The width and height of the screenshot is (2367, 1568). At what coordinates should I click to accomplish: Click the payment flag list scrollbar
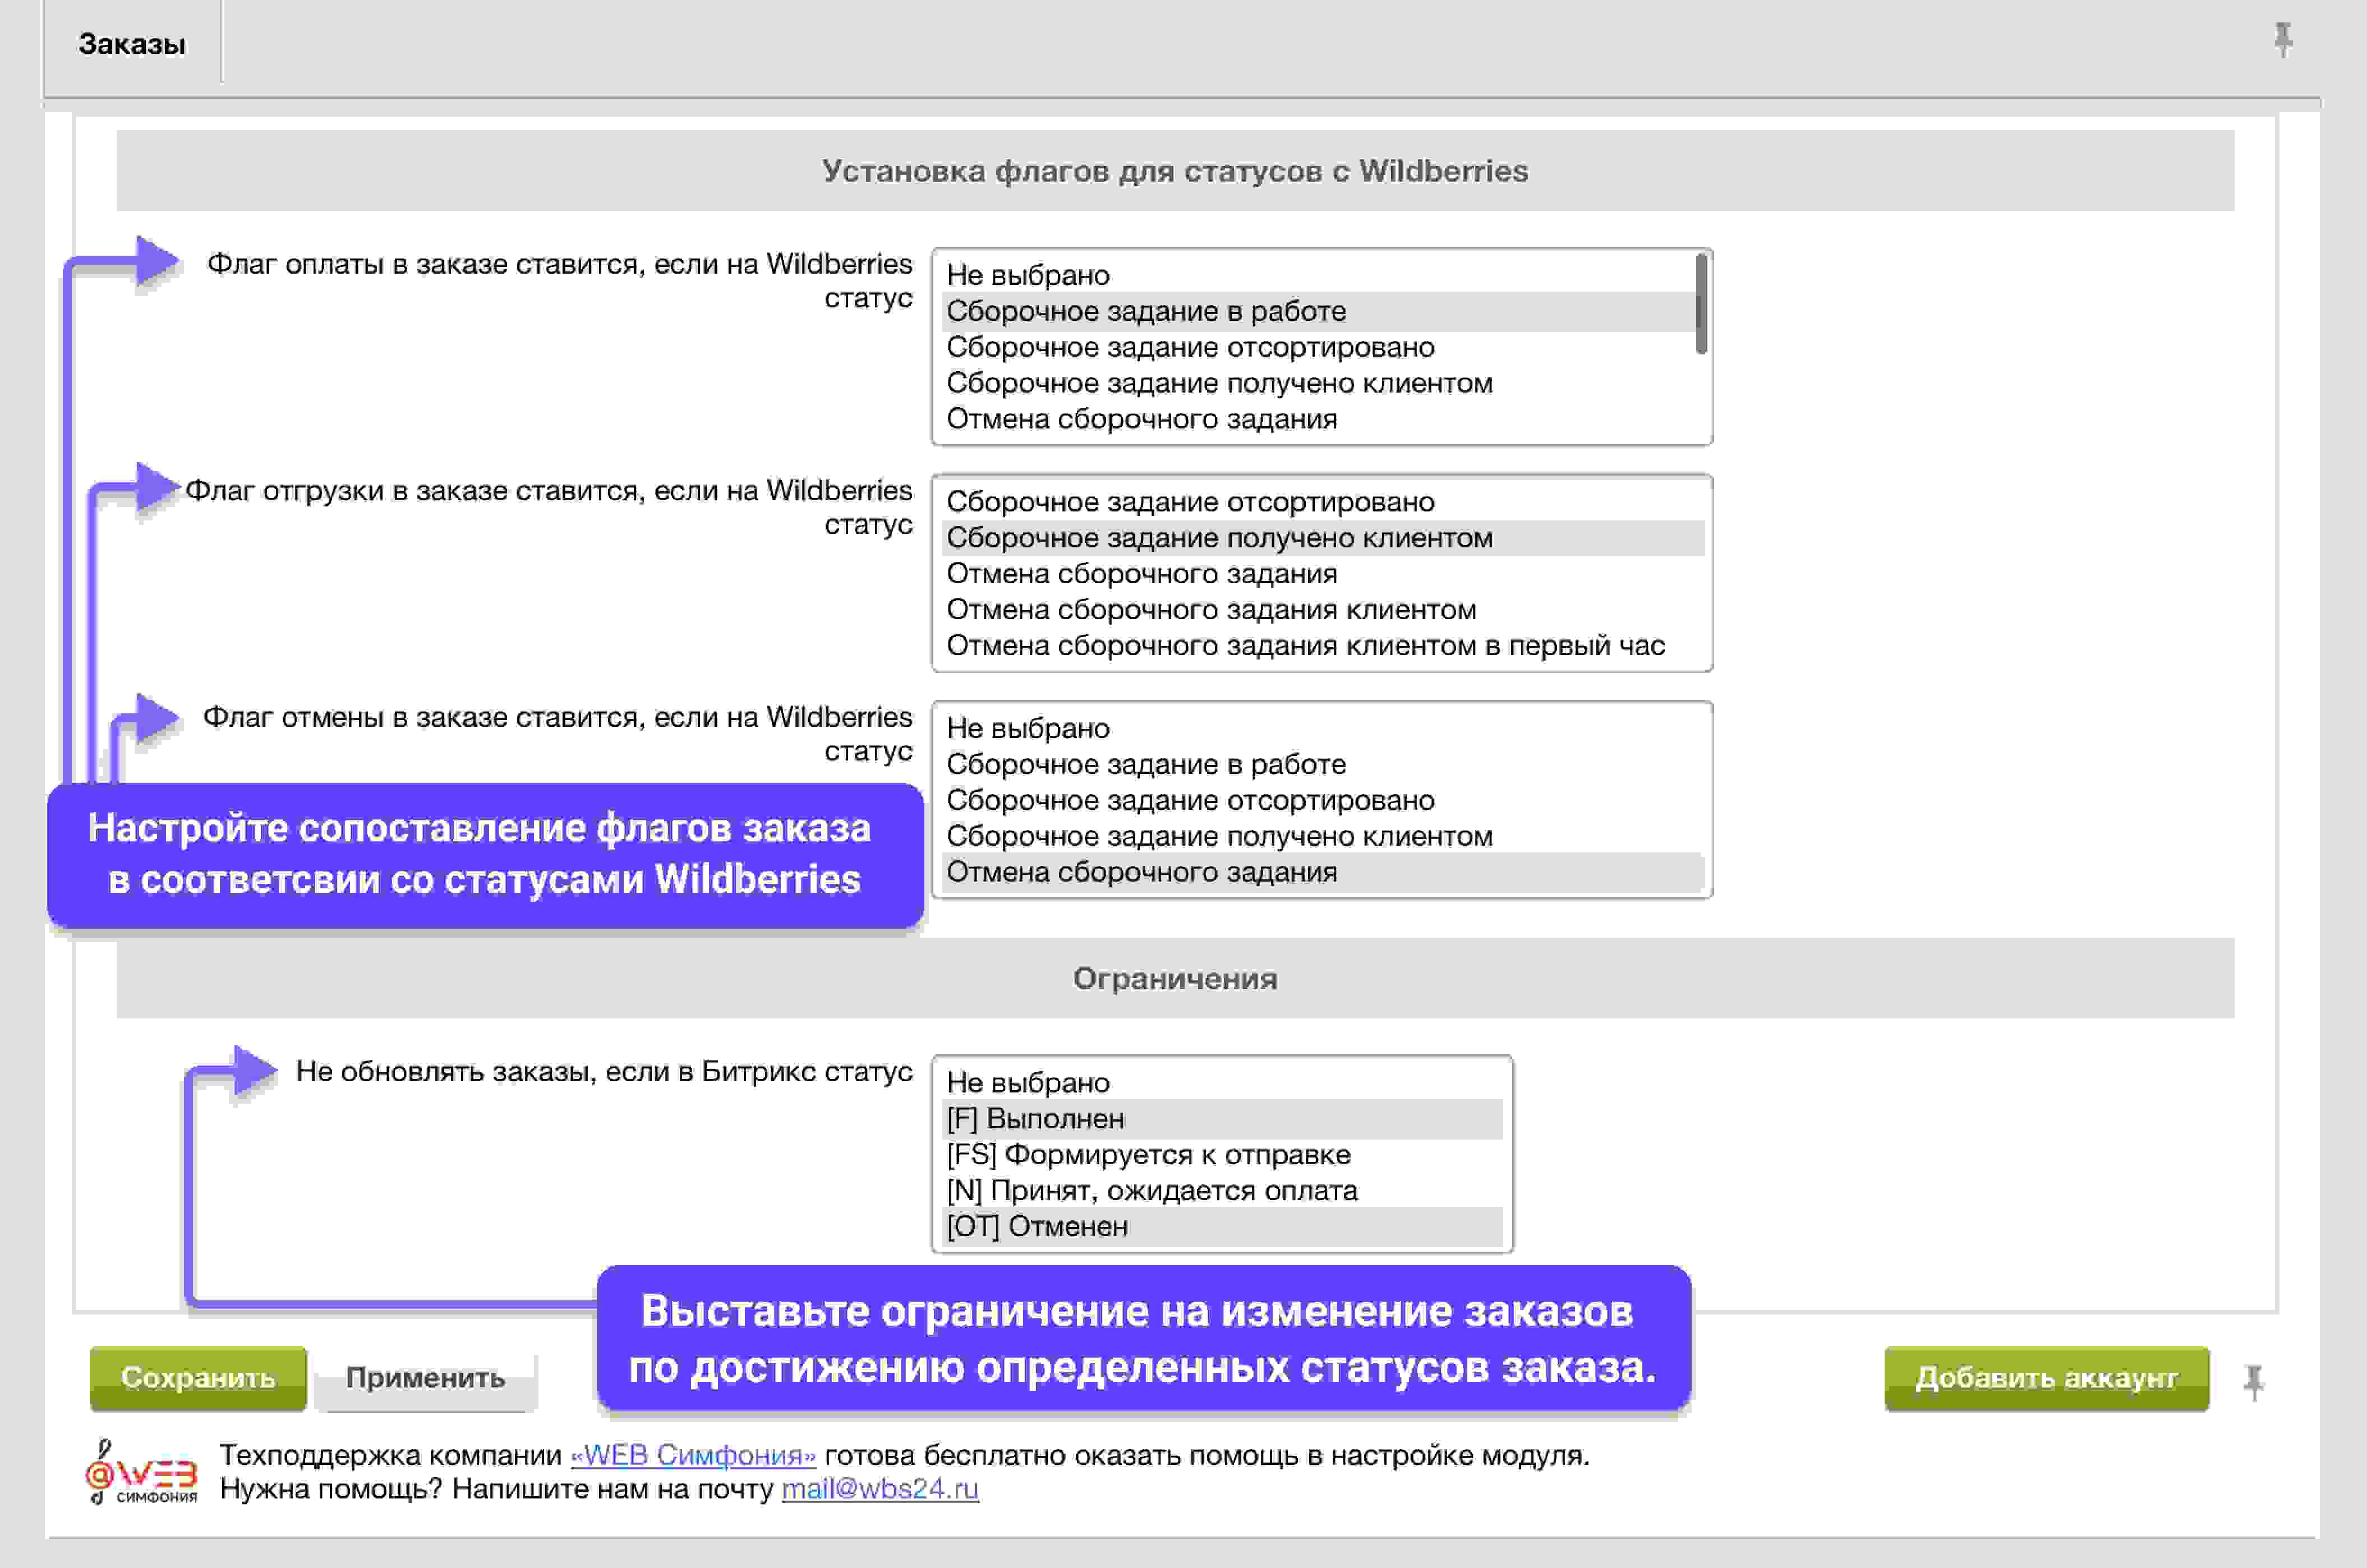(x=1701, y=304)
